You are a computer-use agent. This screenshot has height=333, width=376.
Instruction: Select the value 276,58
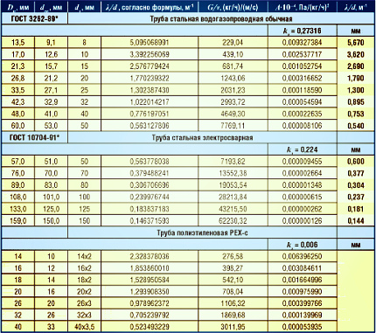(x=233, y=256)
